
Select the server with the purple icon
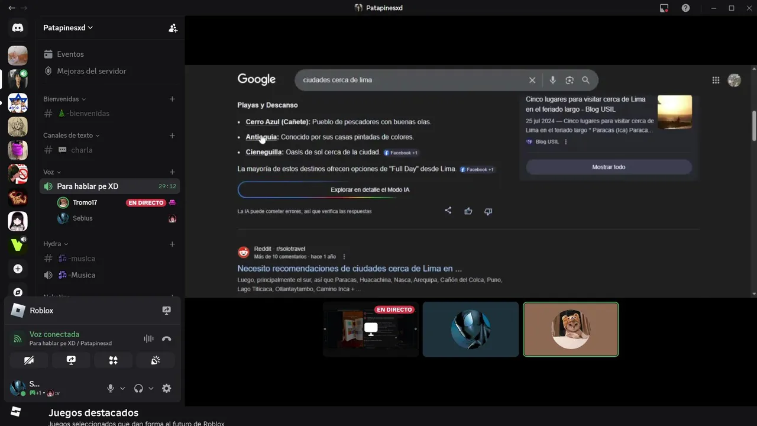point(18,150)
